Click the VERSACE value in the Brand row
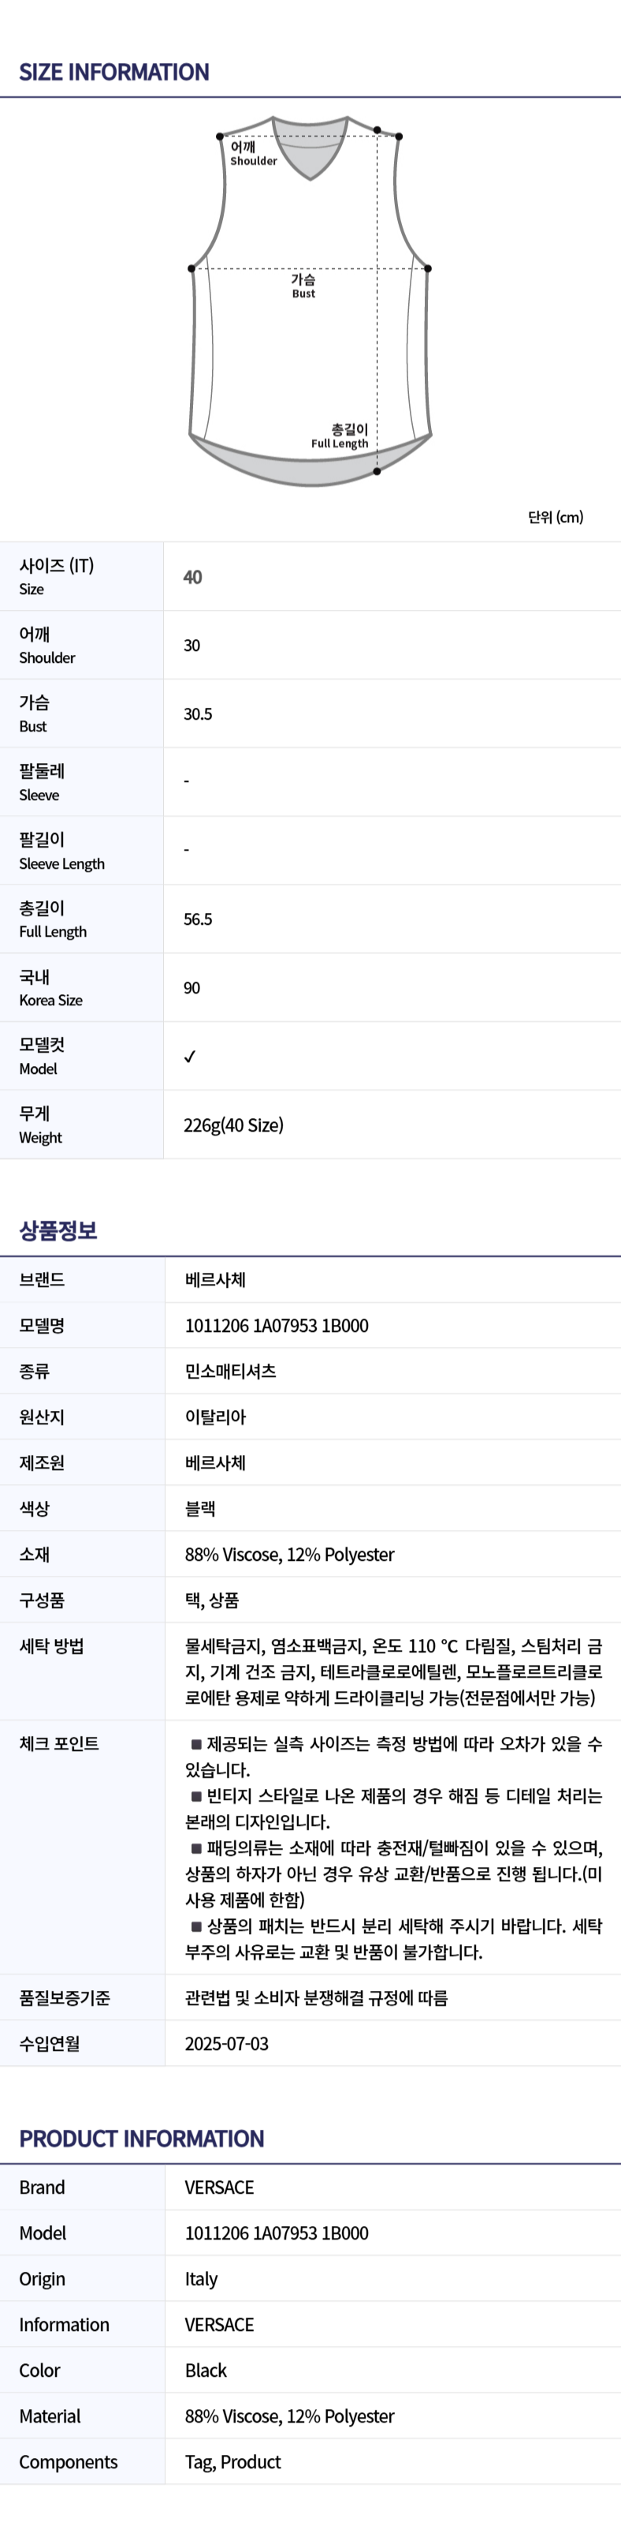 [219, 2187]
